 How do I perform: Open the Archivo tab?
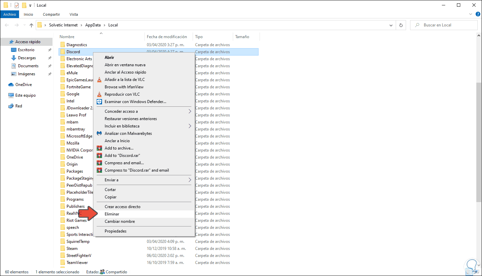[10, 14]
